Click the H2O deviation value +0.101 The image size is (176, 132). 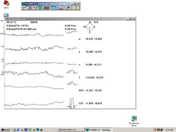pyautogui.click(x=98, y=90)
